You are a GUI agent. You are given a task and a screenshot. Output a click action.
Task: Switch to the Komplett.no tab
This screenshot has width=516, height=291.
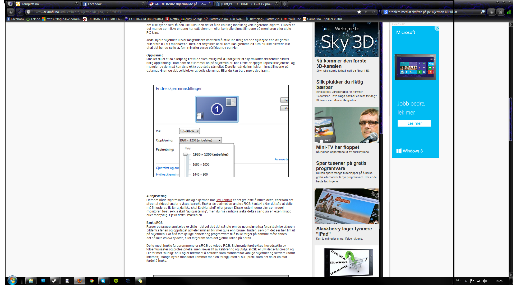click(47, 4)
